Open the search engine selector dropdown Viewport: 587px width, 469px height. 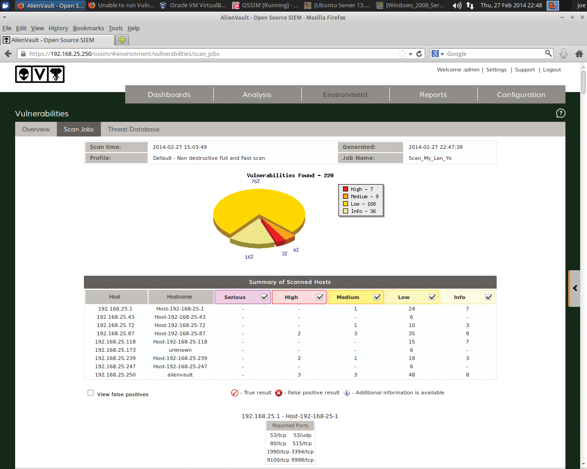438,54
